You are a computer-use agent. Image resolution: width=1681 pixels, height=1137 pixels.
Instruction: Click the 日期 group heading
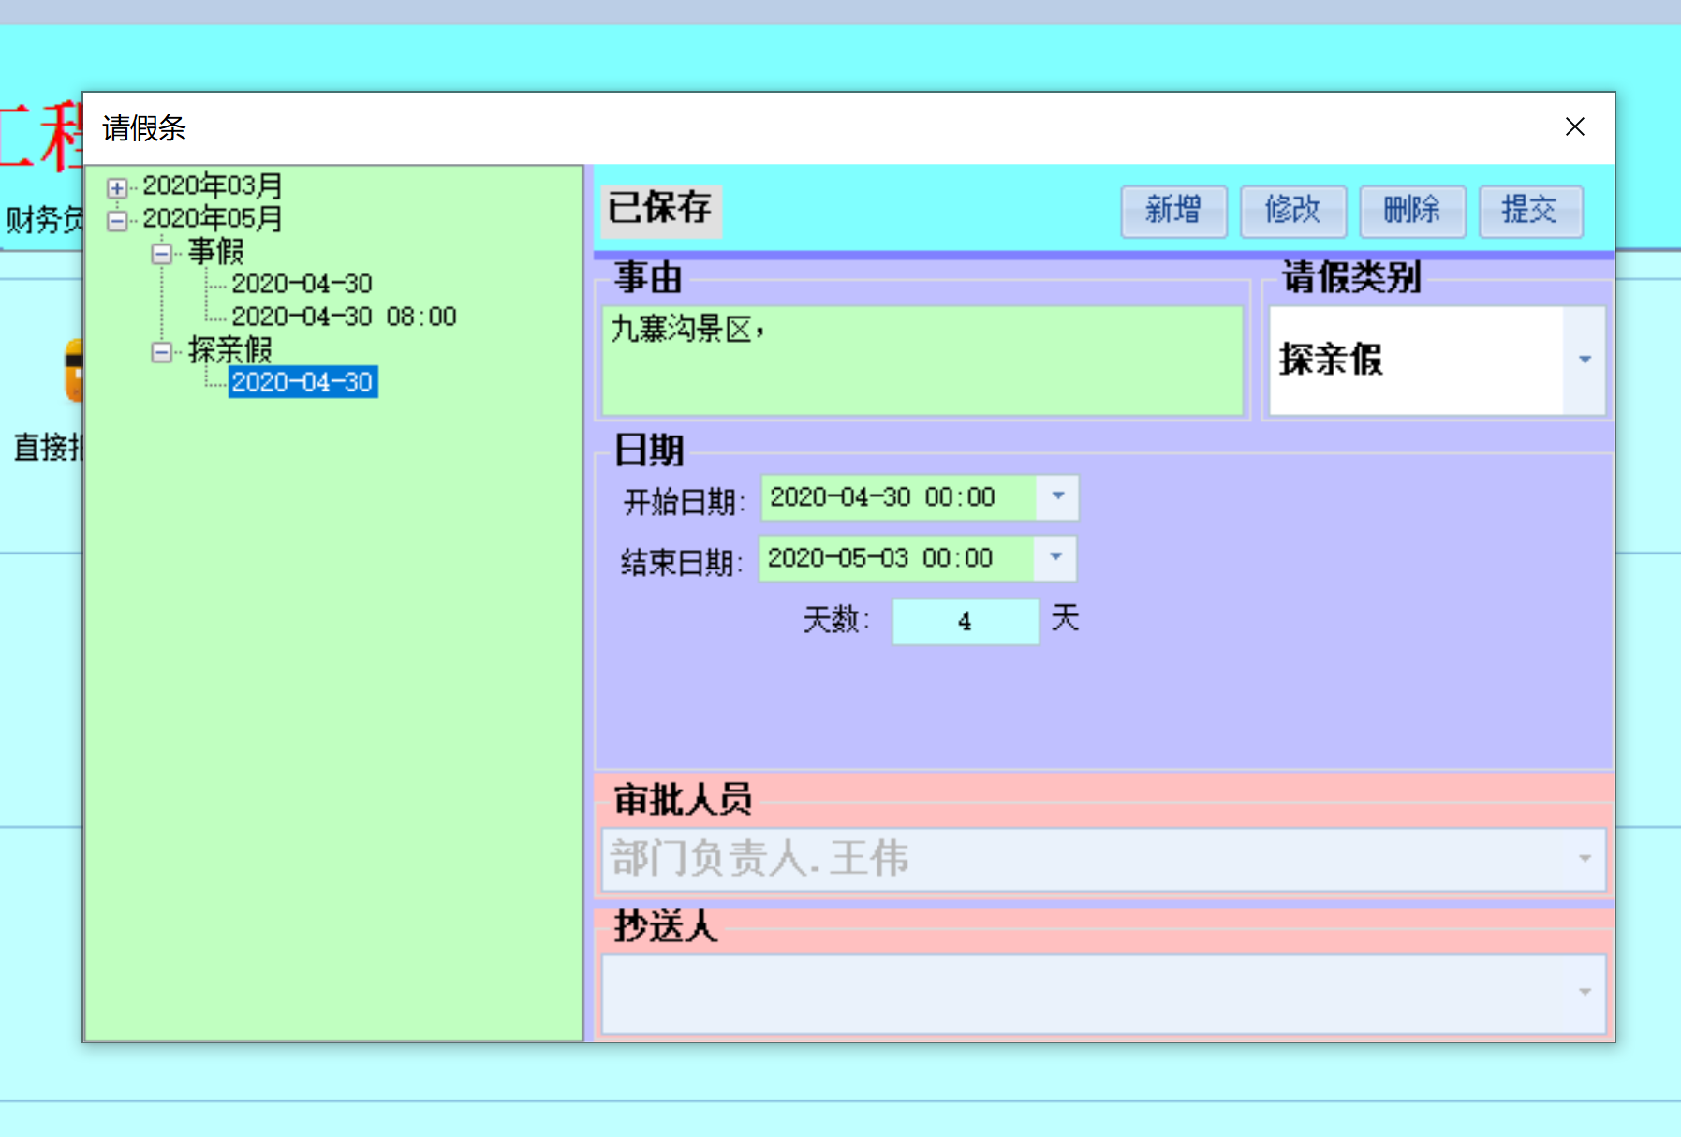tap(649, 450)
